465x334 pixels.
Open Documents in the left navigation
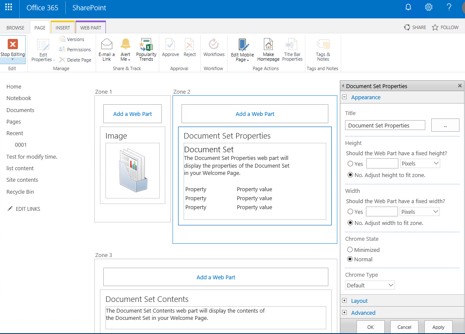[20, 110]
